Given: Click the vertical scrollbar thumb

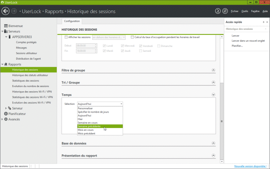Looking at the screenshot, I should (222, 121).
